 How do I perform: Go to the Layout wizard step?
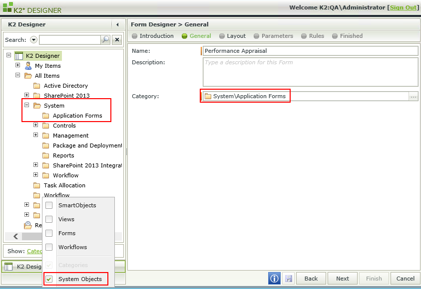pyautogui.click(x=232, y=36)
